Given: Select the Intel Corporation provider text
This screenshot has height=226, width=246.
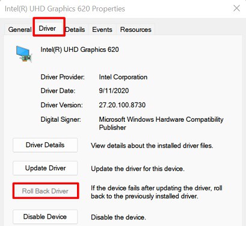Looking at the screenshot, I should coord(123,77).
